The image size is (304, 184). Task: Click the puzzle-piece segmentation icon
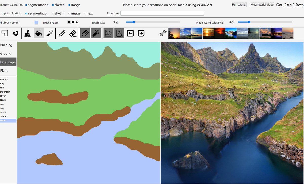click(x=108, y=33)
